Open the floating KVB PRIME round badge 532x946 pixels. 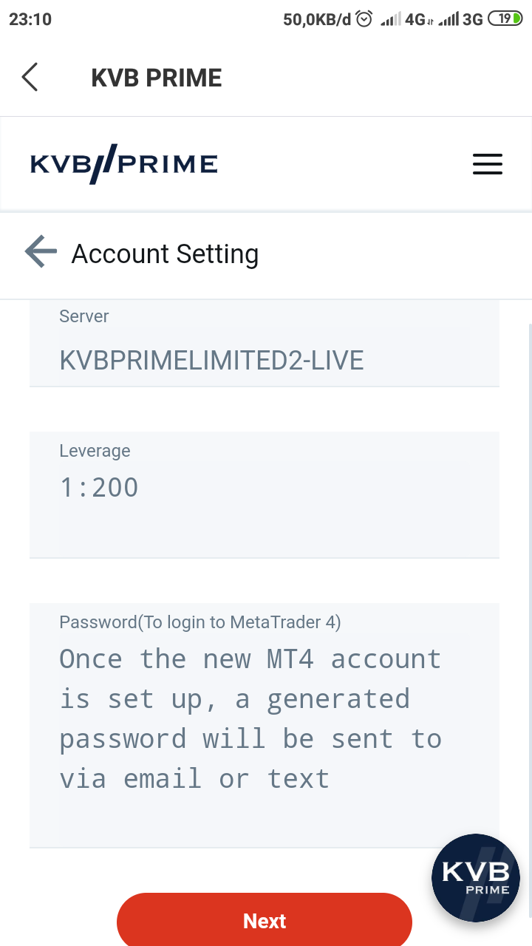tap(476, 878)
